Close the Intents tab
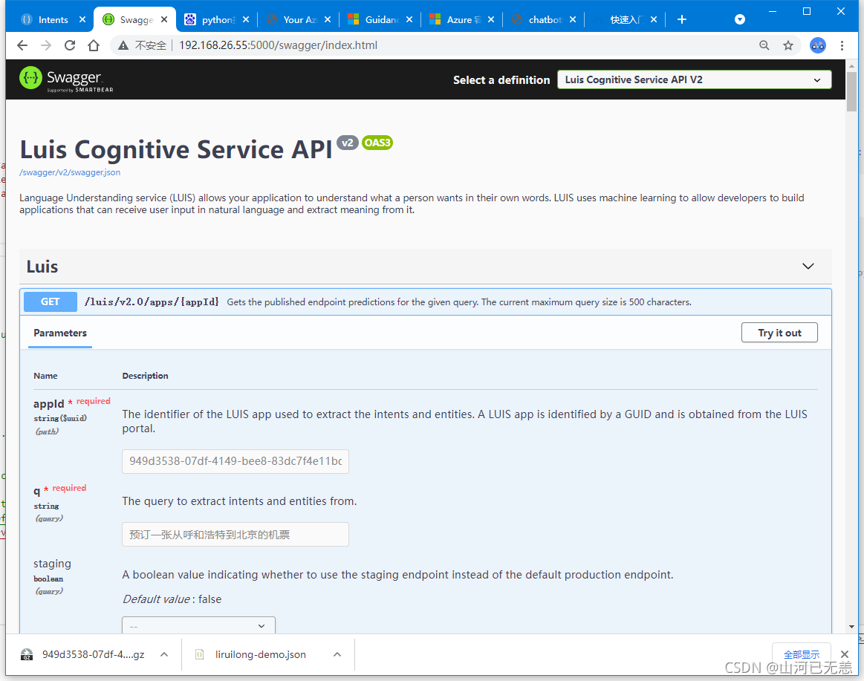Viewport: 864px width, 681px height. point(82,19)
